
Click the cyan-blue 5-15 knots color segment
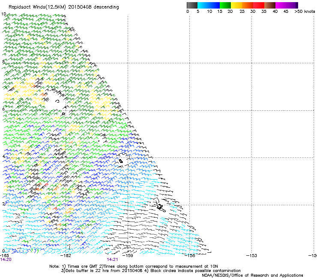click(209, 5)
